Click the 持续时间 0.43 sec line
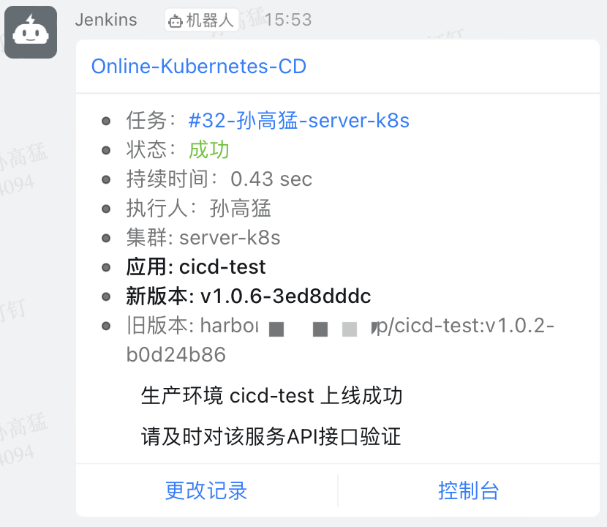 (x=219, y=179)
